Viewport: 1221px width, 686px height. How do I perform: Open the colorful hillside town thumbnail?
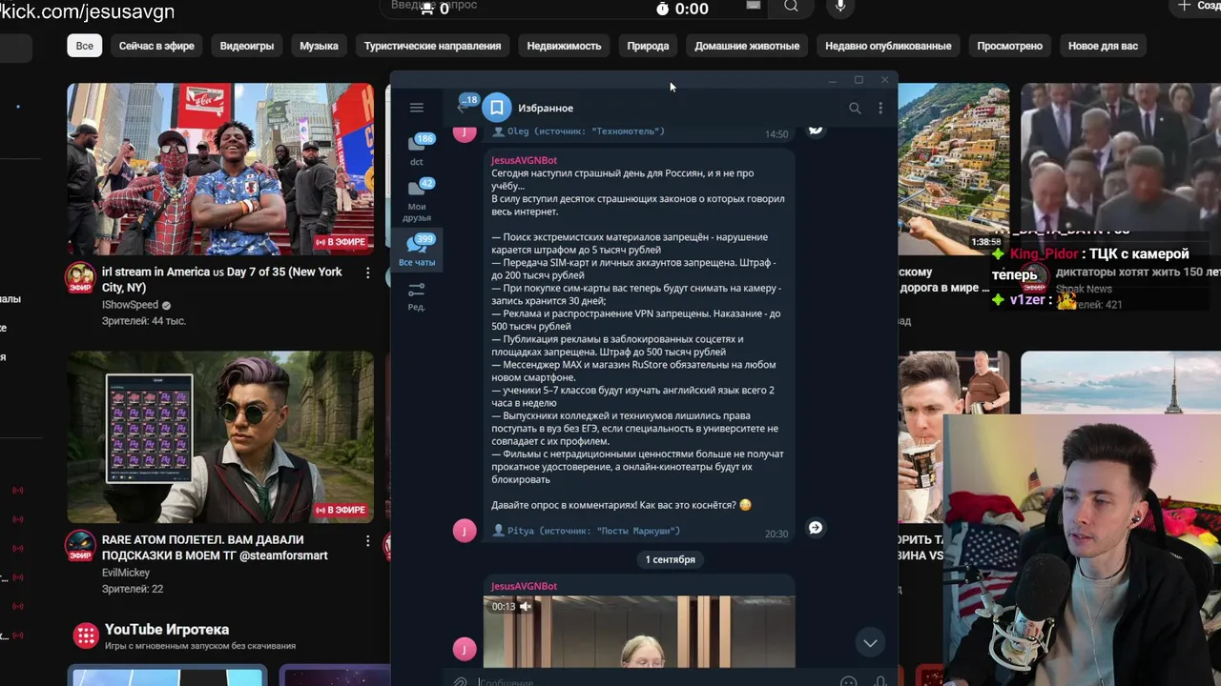pos(954,169)
